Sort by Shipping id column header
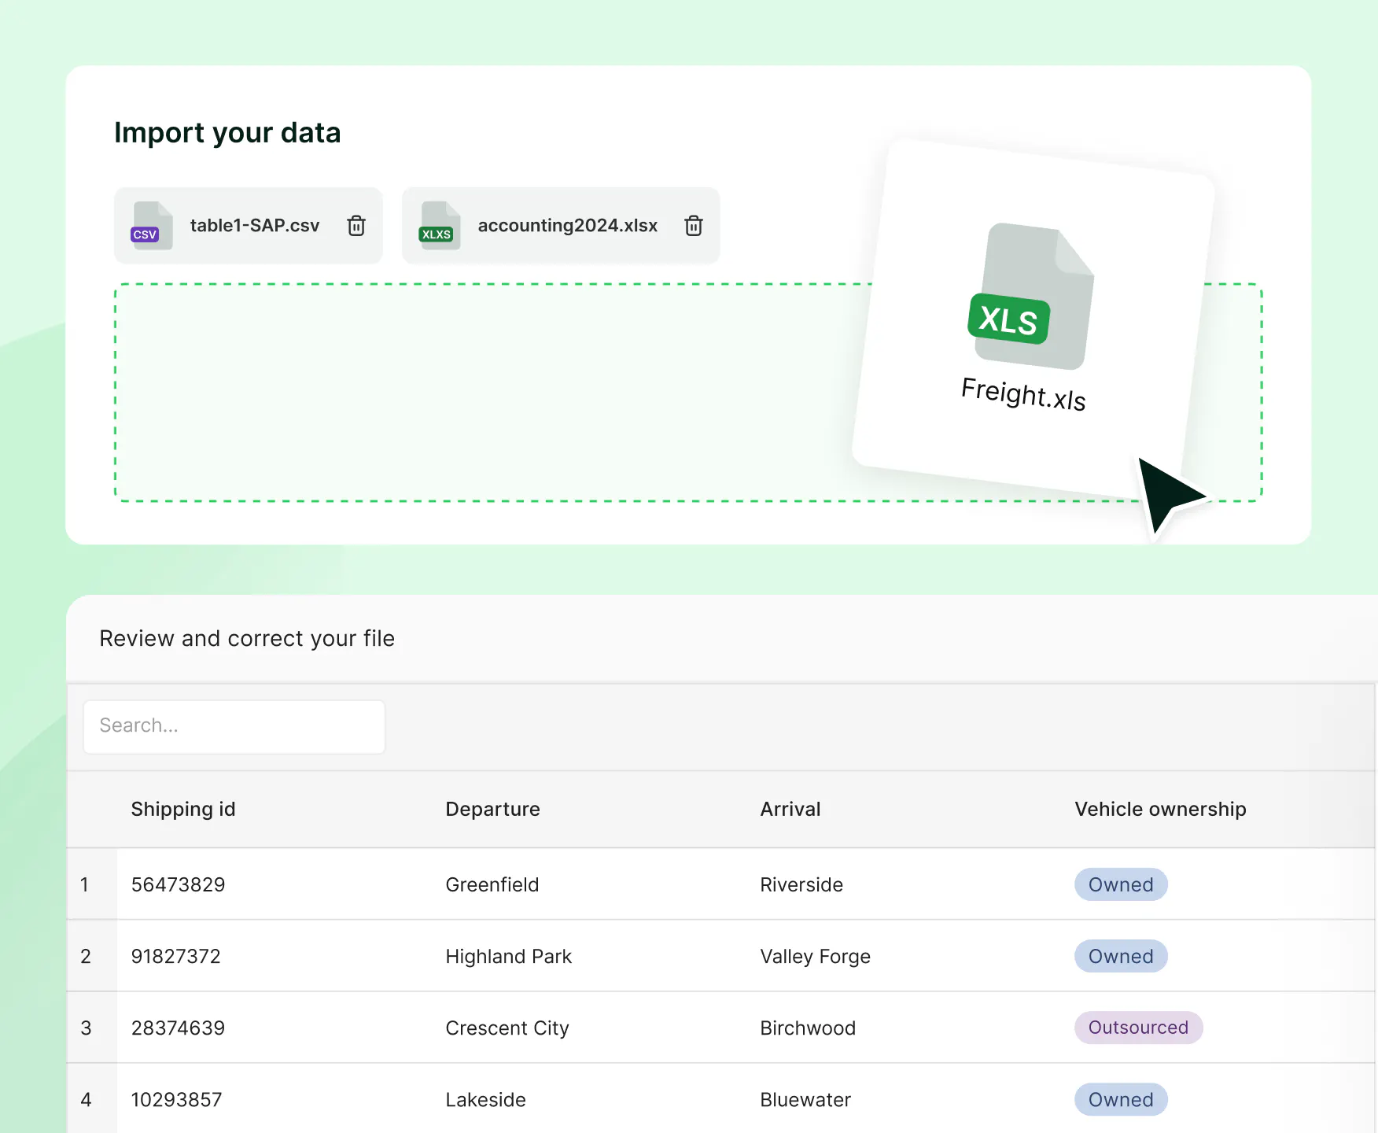The width and height of the screenshot is (1378, 1133). point(183,809)
